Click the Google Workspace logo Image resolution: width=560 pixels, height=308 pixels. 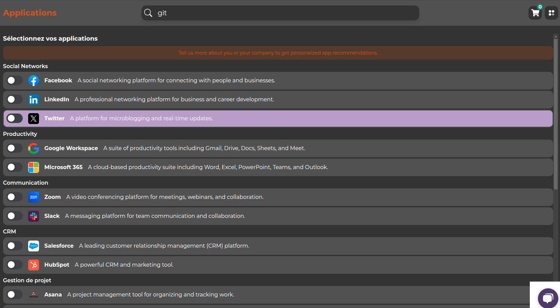(x=34, y=148)
